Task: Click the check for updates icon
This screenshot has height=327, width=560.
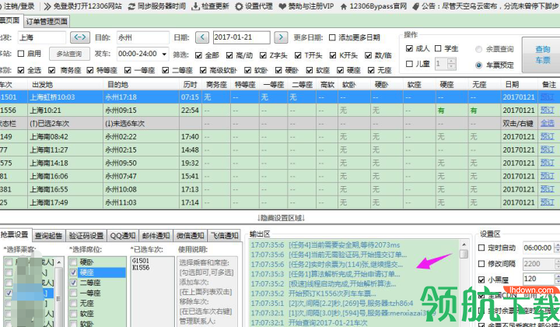Action: 195,6
